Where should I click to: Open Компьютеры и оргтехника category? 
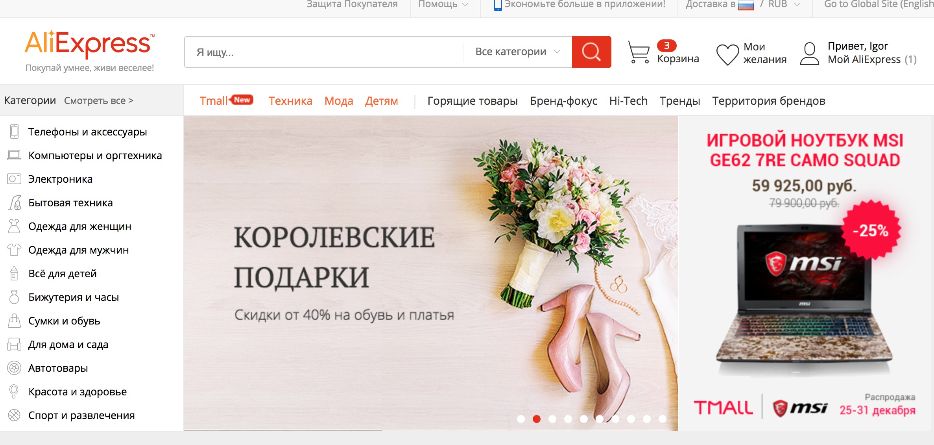95,155
